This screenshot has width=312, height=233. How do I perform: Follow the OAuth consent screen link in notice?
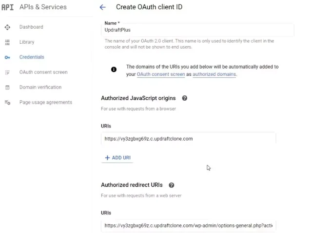pos(161,74)
